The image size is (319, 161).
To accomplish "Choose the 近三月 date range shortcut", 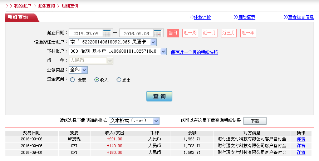I will 229,33.
